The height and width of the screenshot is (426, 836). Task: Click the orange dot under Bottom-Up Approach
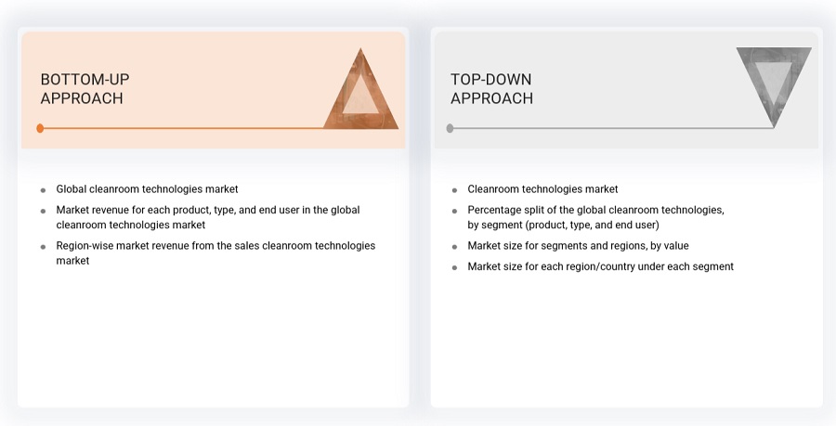coord(40,128)
